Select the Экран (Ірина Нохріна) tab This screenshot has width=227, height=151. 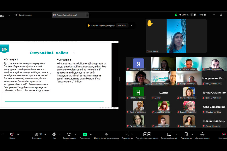(x=70, y=15)
